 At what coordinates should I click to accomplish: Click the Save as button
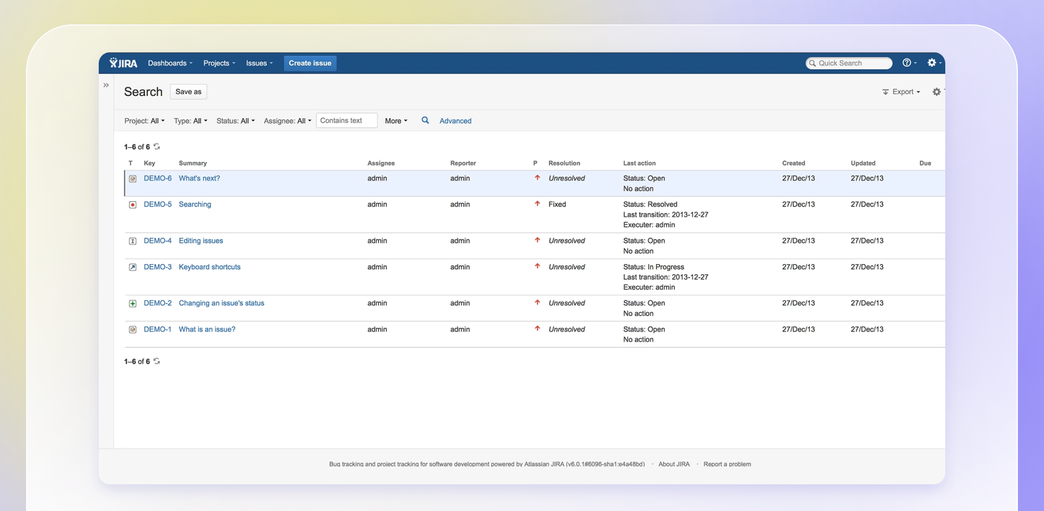[188, 91]
